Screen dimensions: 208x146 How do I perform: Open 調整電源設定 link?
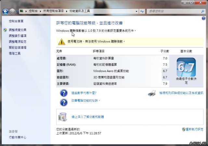click(18, 42)
